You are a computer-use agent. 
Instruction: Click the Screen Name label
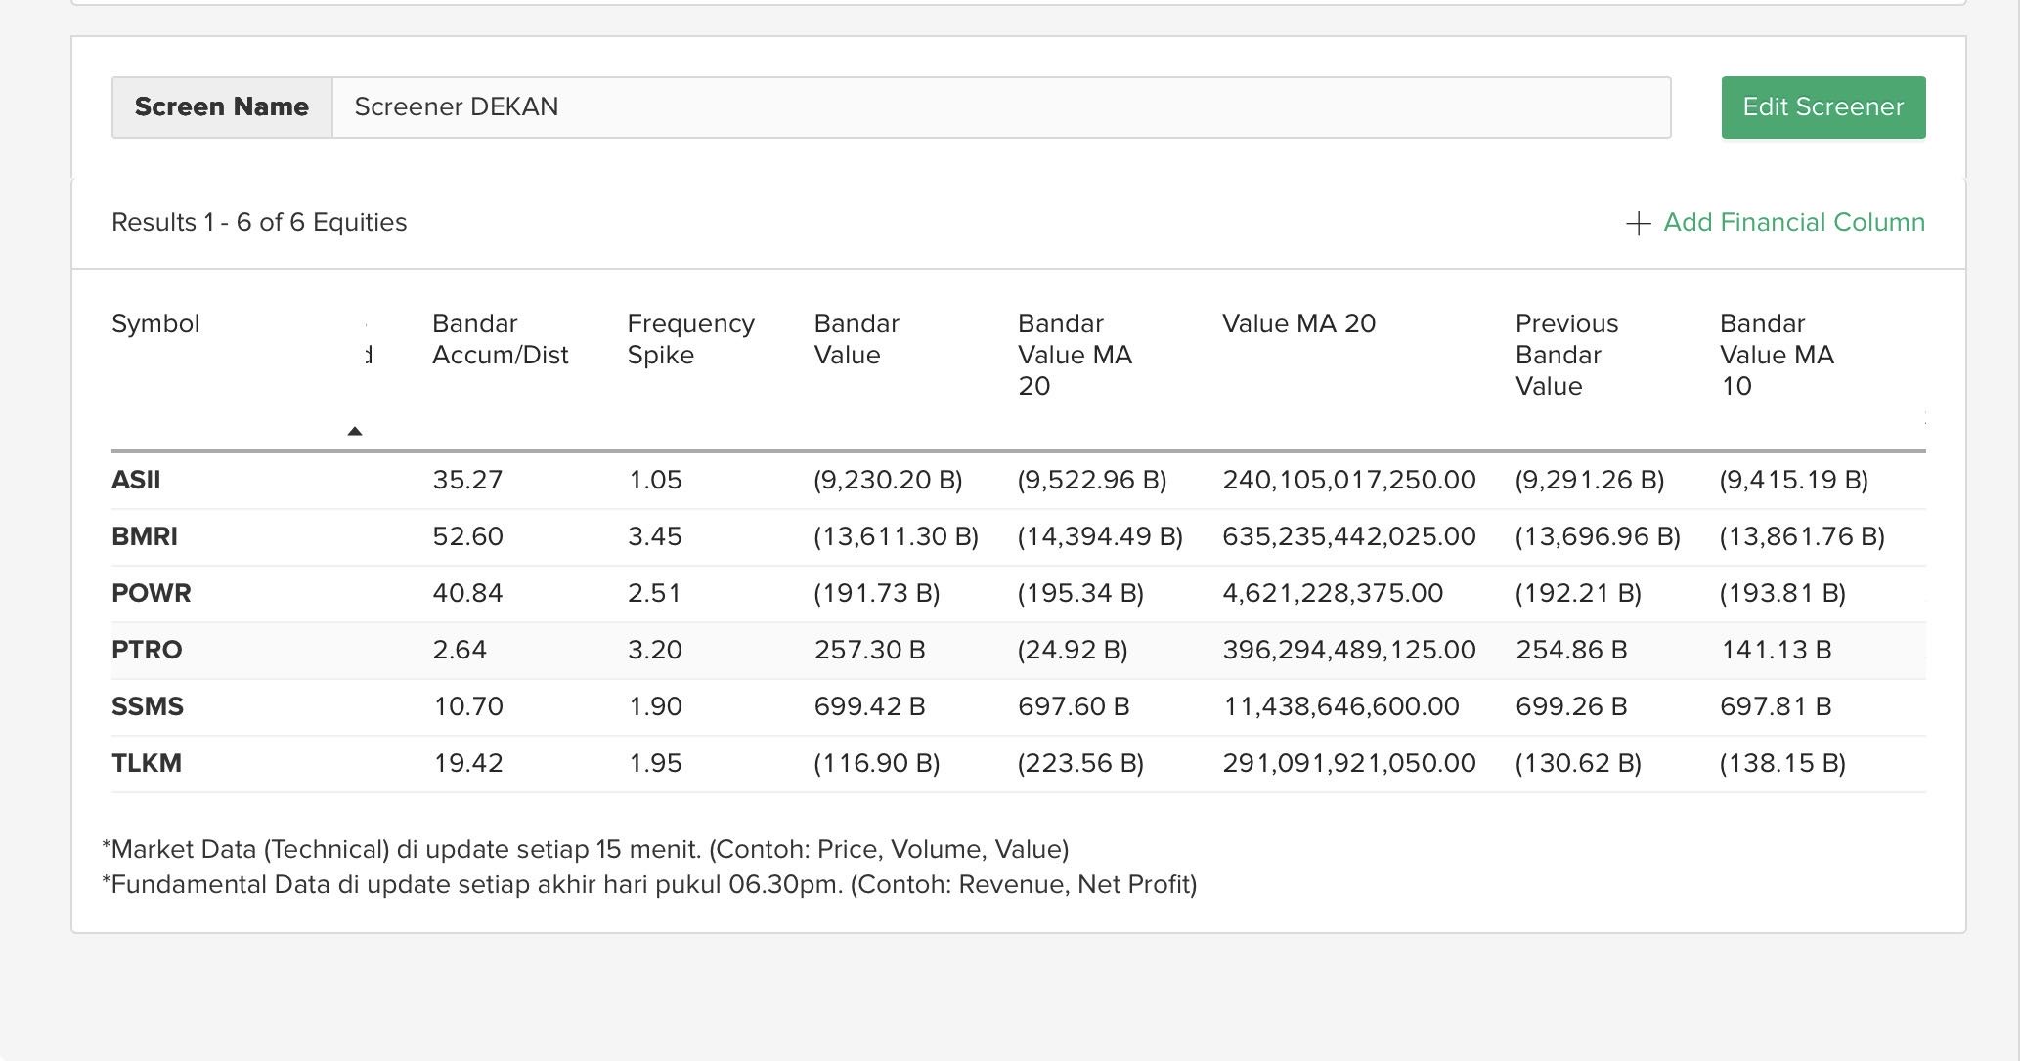click(222, 107)
